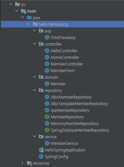Click the MemberService class icon
Viewport: 124px width, 167px height.
[x=47, y=143]
